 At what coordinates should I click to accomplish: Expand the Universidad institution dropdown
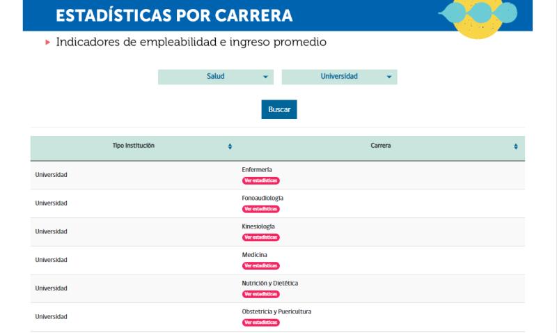click(x=339, y=77)
